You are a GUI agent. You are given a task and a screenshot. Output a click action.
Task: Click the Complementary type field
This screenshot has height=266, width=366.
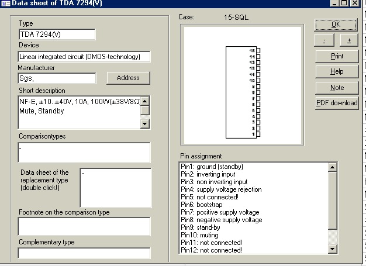click(x=84, y=253)
